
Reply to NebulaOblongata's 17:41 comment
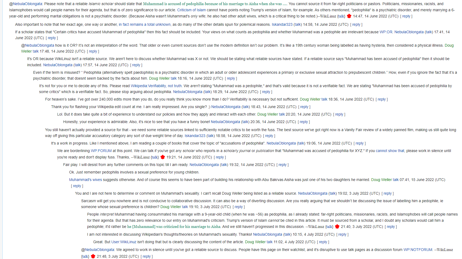pos(52,38)
